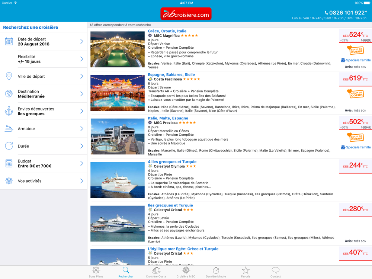372x279 pixels.
Task: Switch to the Bons Plans tab
Action: point(96,272)
